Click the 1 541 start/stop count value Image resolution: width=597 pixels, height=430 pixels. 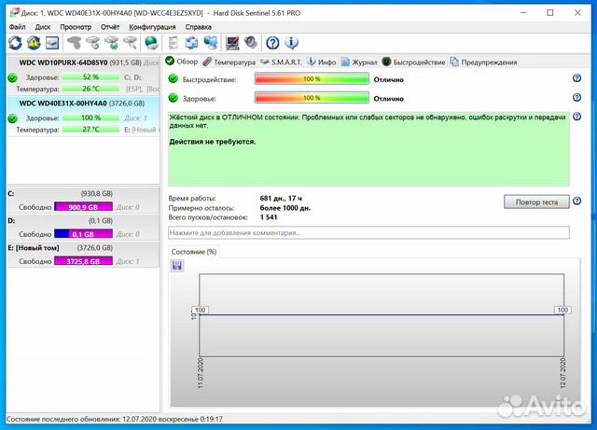point(269,217)
